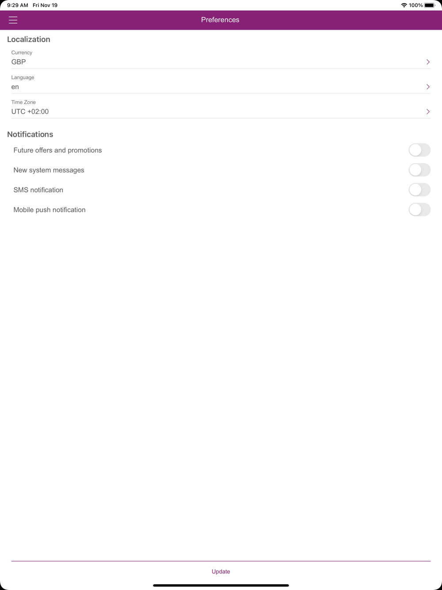Expand the Time Zone chevron arrow
Screen dimensions: 442x590
pyautogui.click(x=428, y=111)
